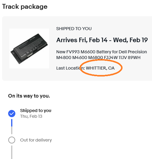Click the blue checkmark Shipped icon
Image resolution: width=152 pixels, height=159 pixels.
coord(12,114)
